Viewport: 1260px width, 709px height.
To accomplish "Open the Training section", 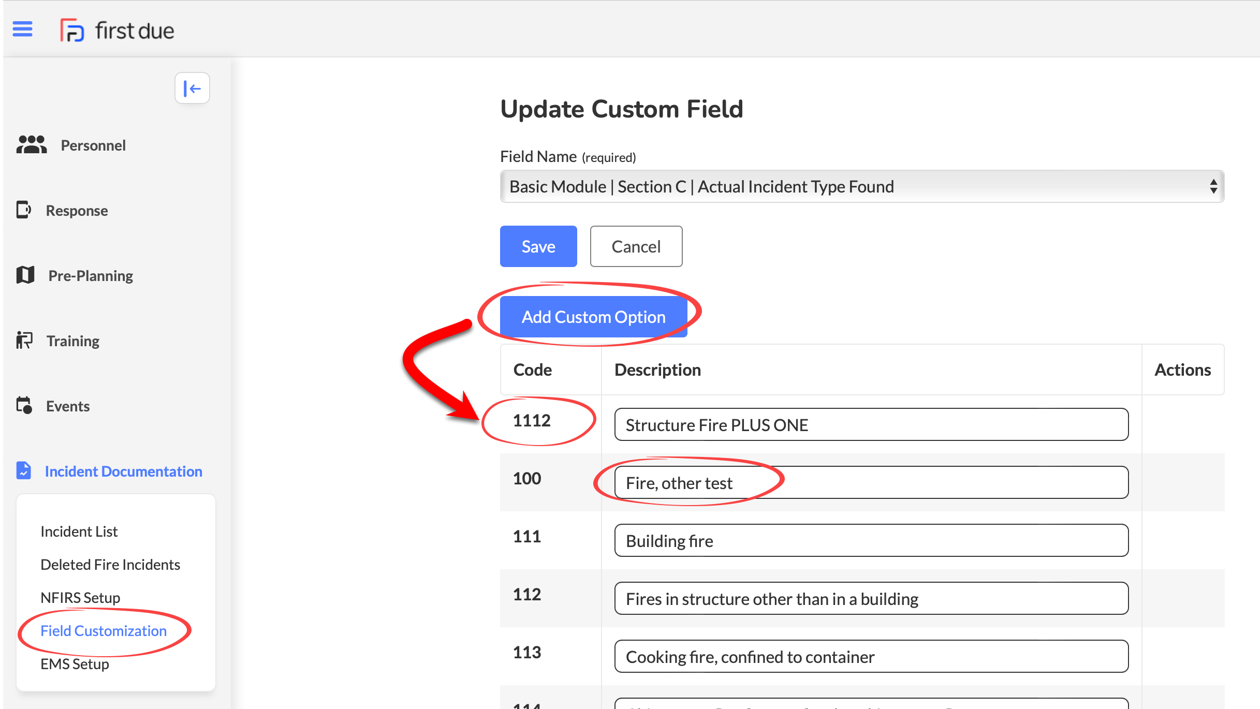I will 73,341.
